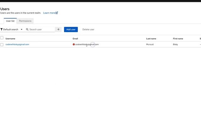Click the Bisky first name cell
The image size is (201, 113).
tap(175, 45)
